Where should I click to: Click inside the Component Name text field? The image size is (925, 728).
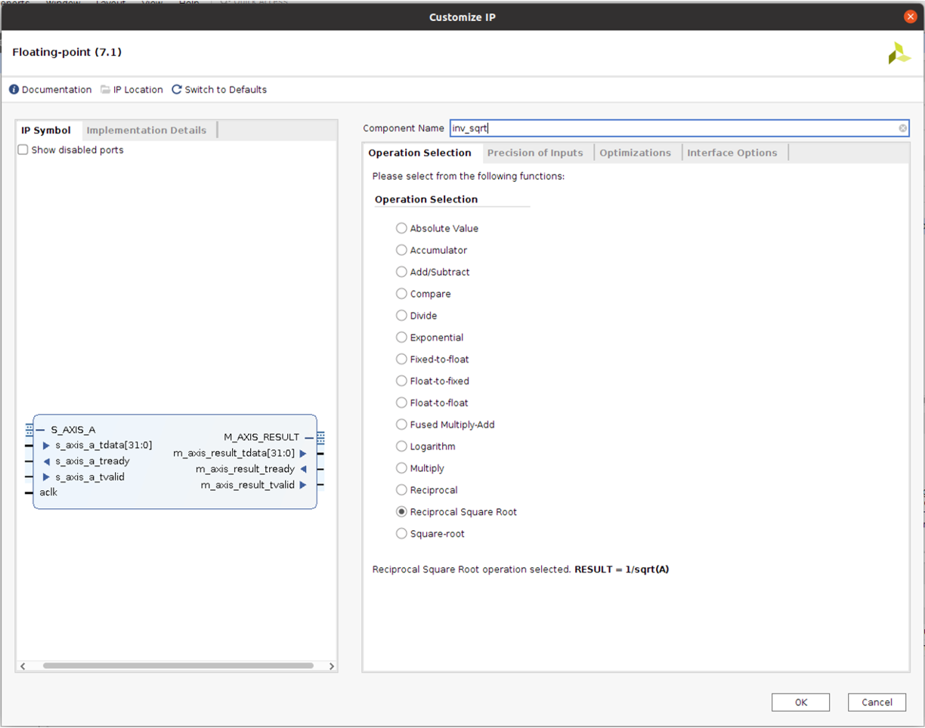click(x=665, y=128)
